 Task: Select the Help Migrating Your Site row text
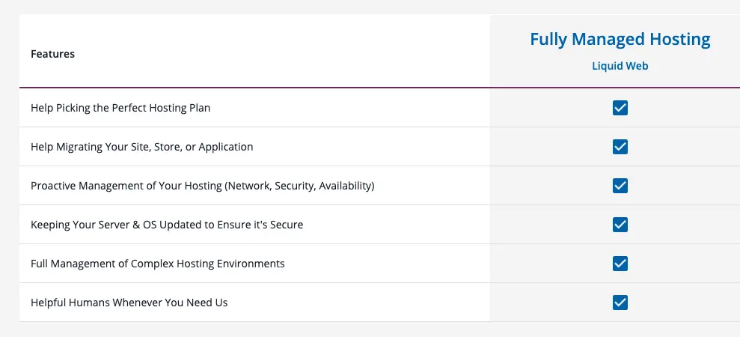click(142, 147)
